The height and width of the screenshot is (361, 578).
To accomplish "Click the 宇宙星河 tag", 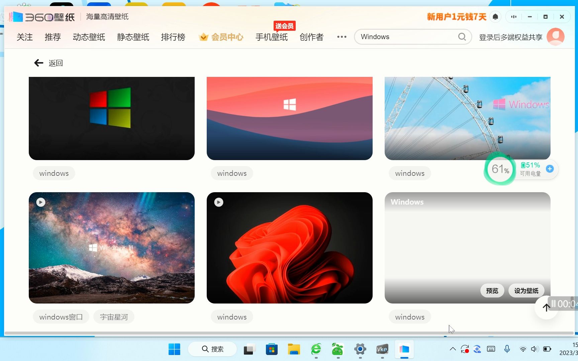I will (x=114, y=317).
